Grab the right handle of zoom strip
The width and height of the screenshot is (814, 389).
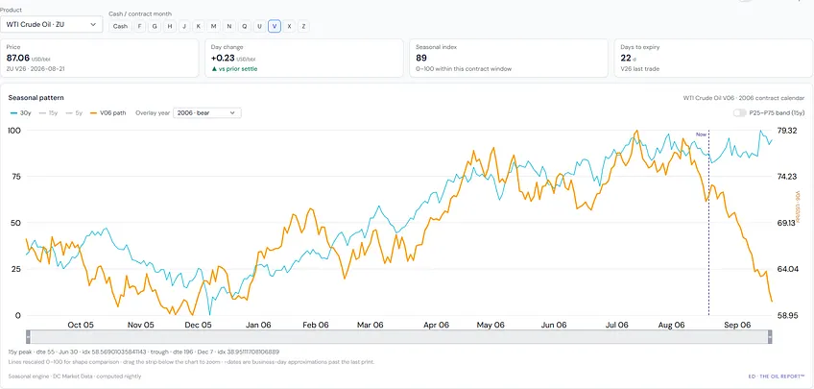pyautogui.click(x=770, y=336)
